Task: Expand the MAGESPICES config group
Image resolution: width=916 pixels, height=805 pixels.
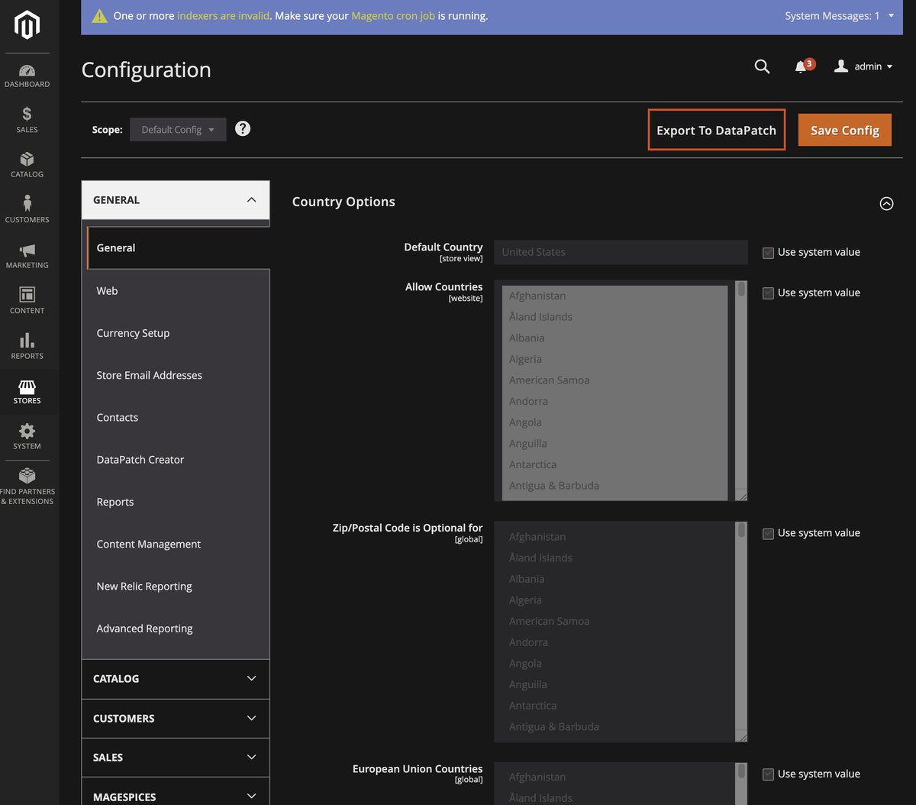Action: pyautogui.click(x=176, y=795)
